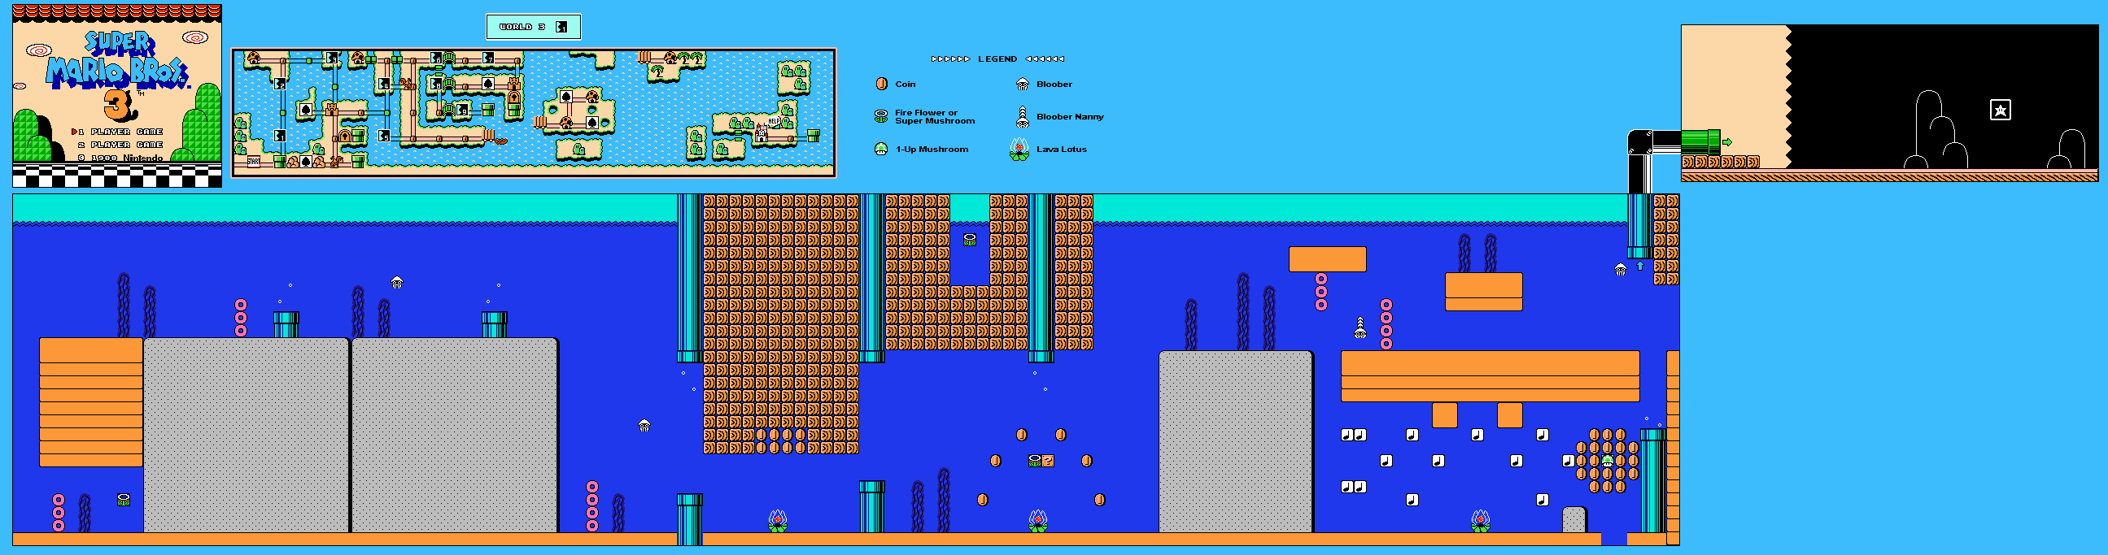This screenshot has width=2108, height=555.
Task: Click the green horizontal exit pipe
Action: [x=1700, y=142]
